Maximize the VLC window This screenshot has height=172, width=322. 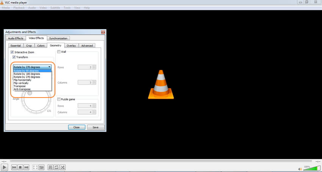tap(307, 2)
